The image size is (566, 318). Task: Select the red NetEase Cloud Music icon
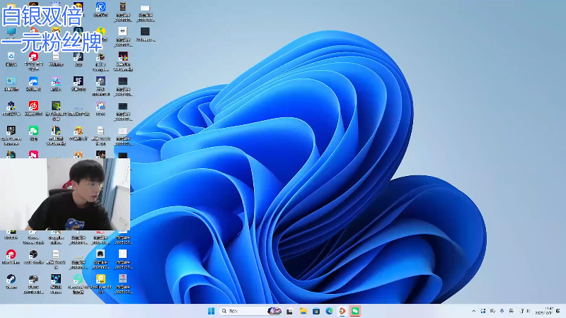coord(33,106)
